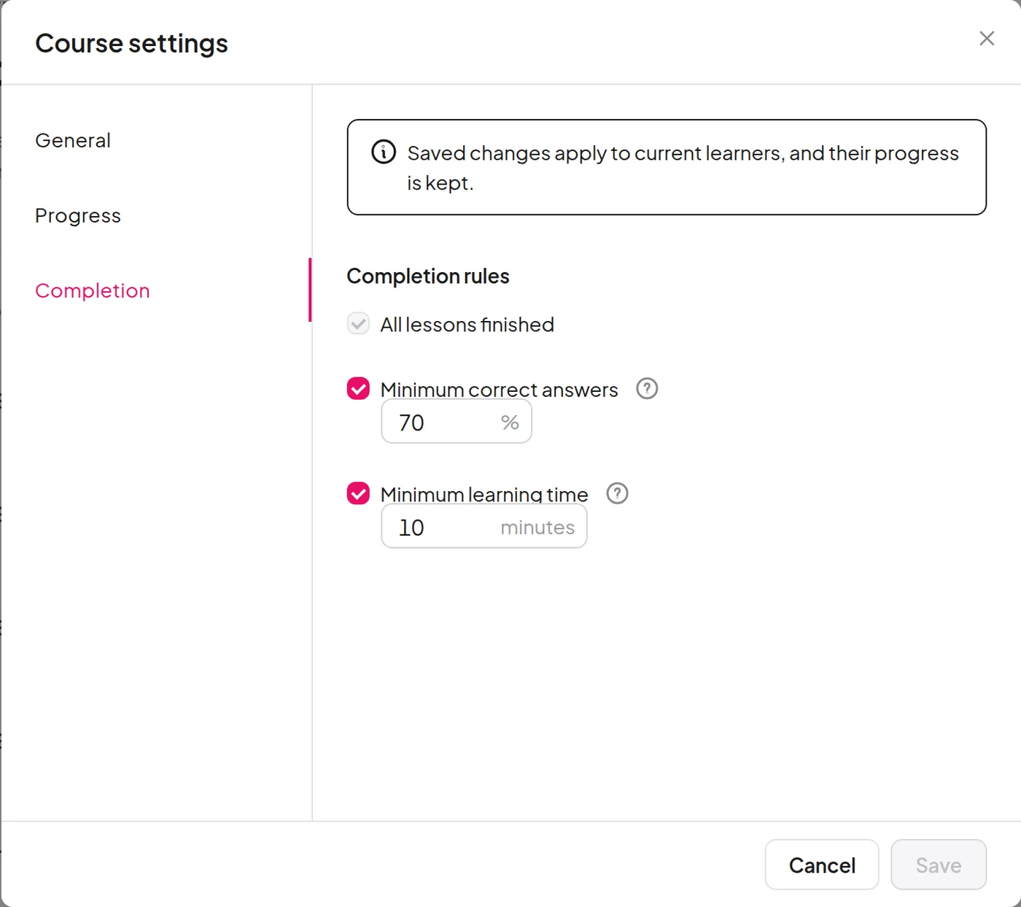Switch to the Progress tab
Screen dimensions: 1021x907
(78, 215)
